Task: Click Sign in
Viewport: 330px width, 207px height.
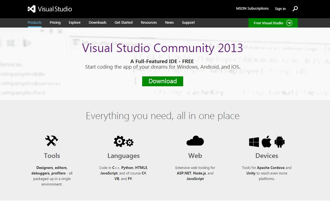Action: [x=280, y=9]
